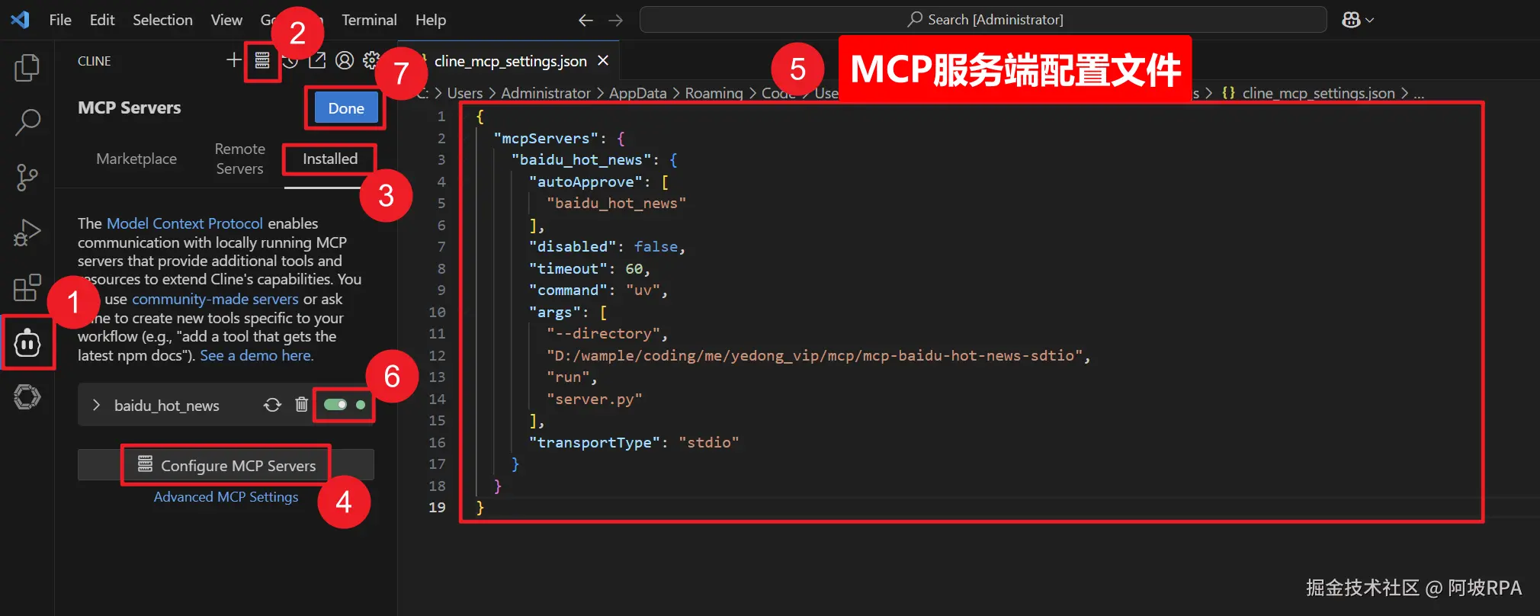Image resolution: width=1540 pixels, height=616 pixels.
Task: Click line number 10 in the gutter
Action: pyautogui.click(x=437, y=312)
